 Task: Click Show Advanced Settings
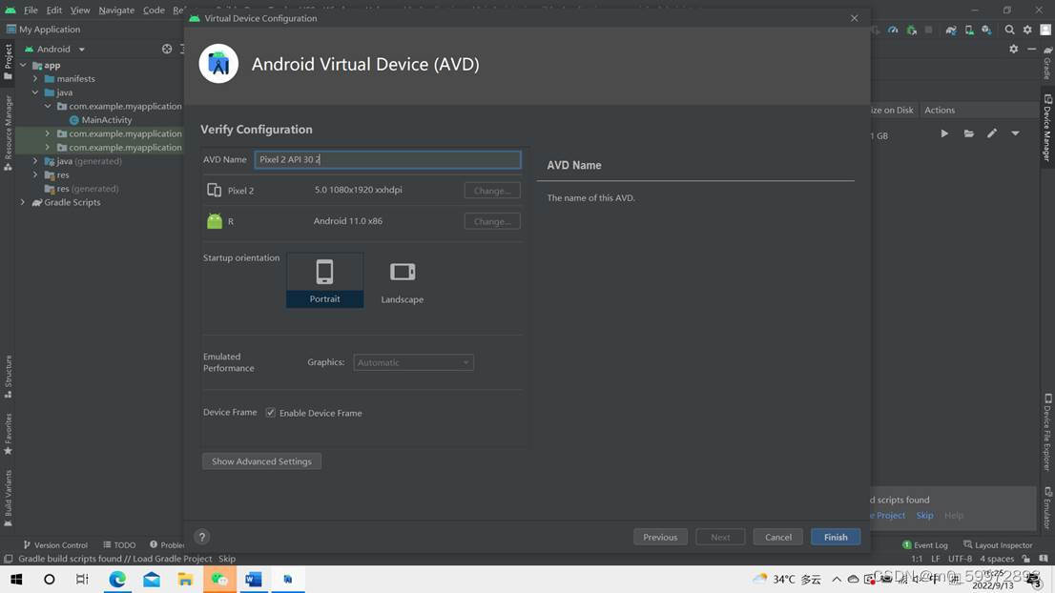[x=261, y=460]
